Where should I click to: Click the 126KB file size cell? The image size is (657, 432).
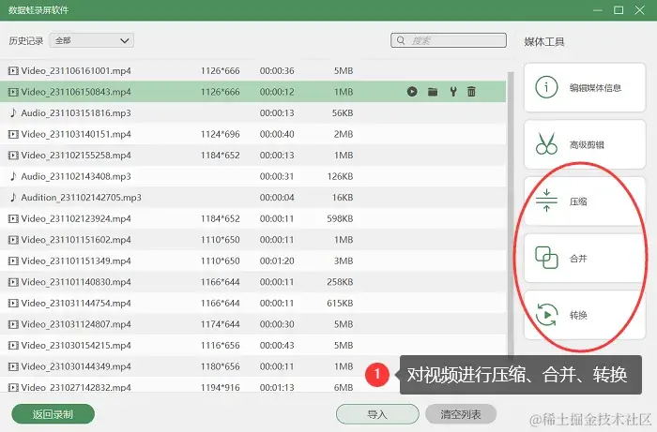point(340,176)
